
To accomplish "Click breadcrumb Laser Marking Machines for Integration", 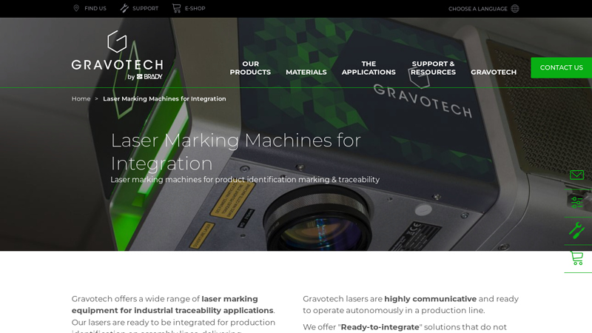I will [x=164, y=98].
